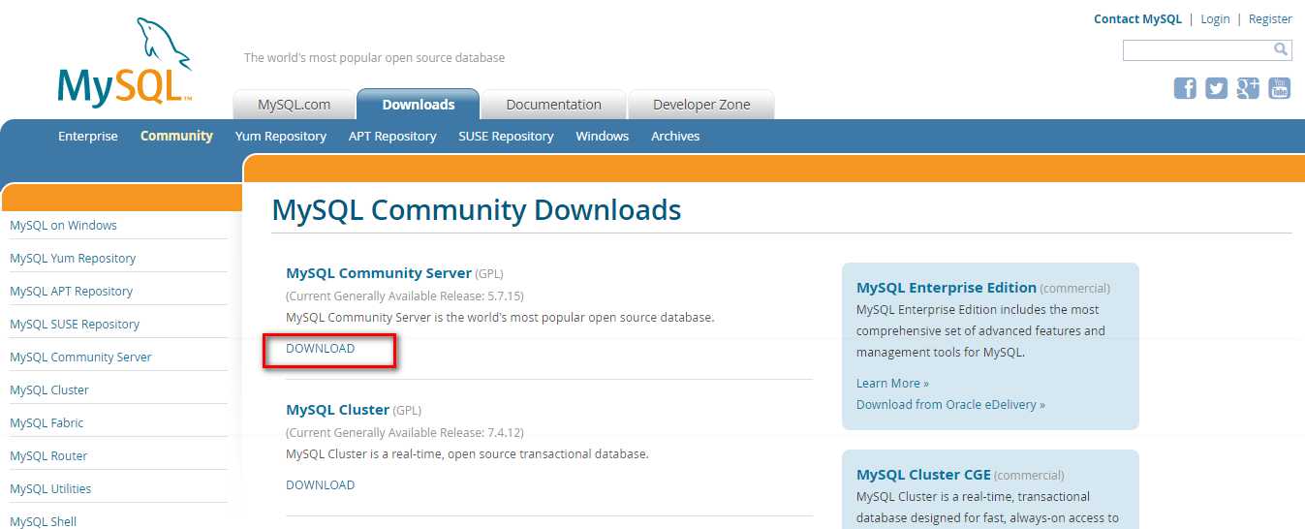Click DOWNLOAD under MySQL Community Server
This screenshot has height=529, width=1305.
[x=321, y=349]
